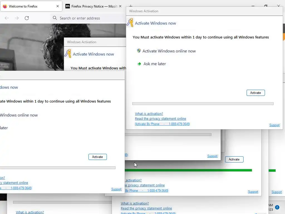
Task: Click Activate in the left cut-off dialog
Action: point(98,157)
